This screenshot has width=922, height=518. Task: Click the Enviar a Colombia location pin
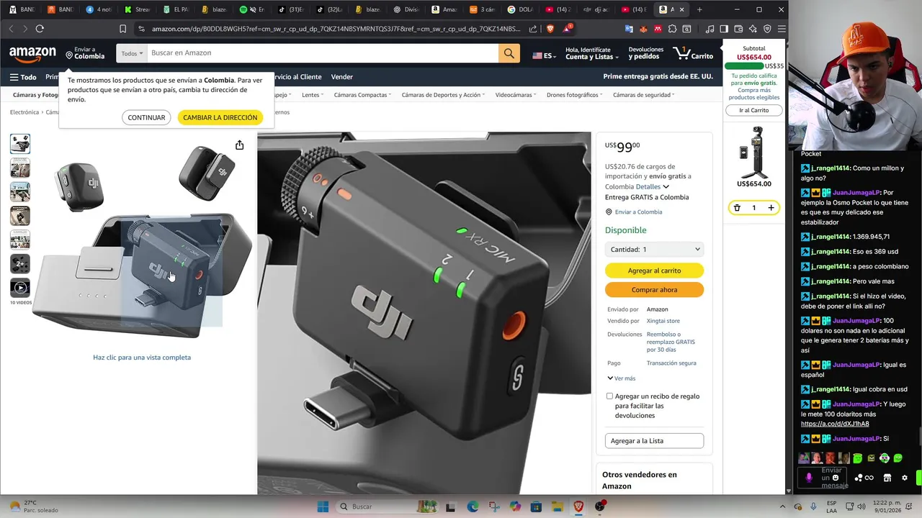tap(70, 55)
